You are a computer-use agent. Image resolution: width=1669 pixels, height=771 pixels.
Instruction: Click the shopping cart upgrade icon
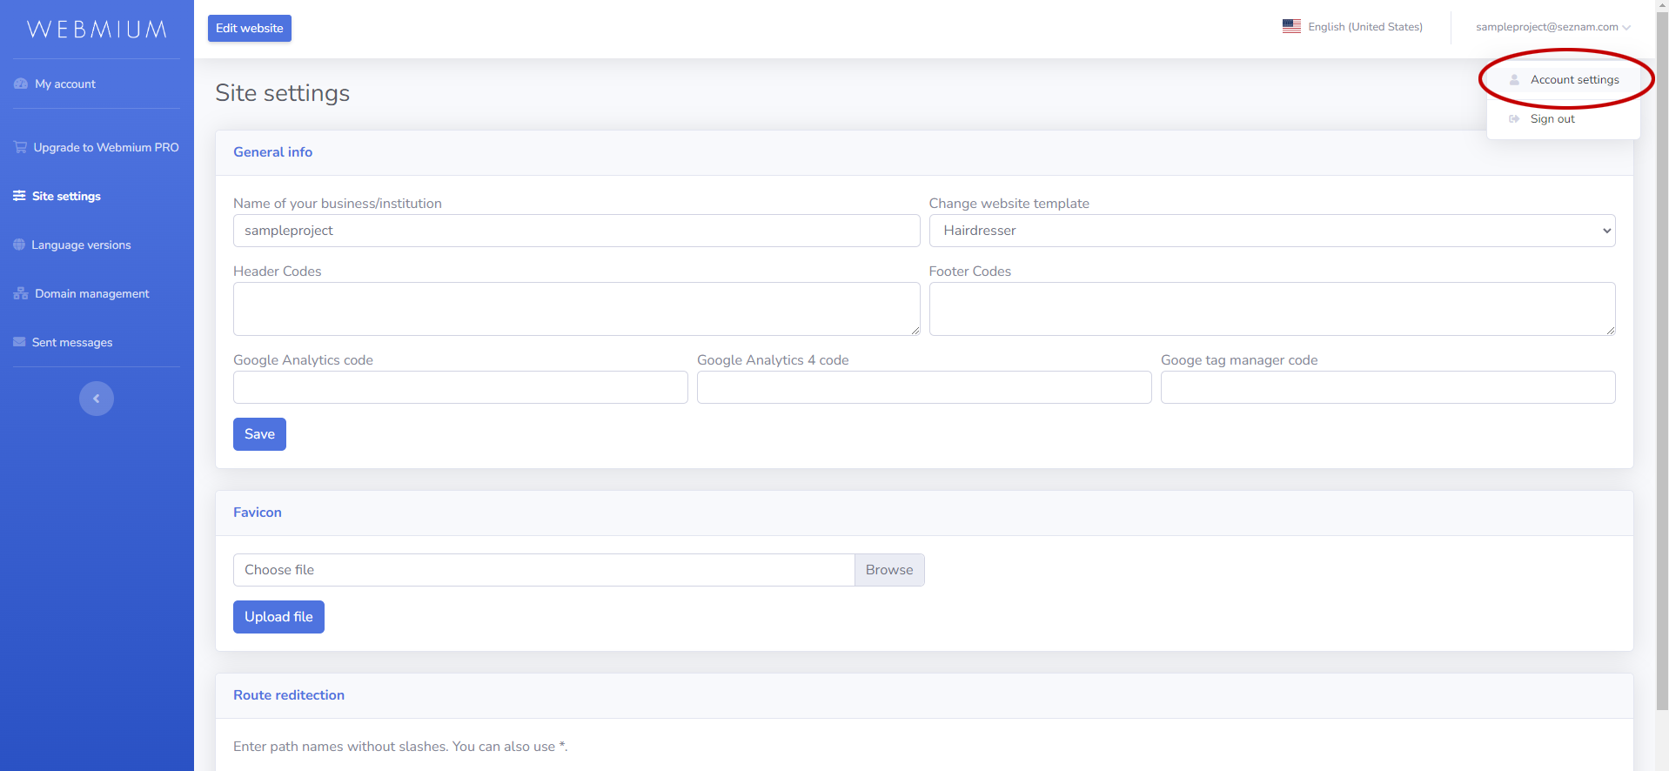[x=20, y=147]
